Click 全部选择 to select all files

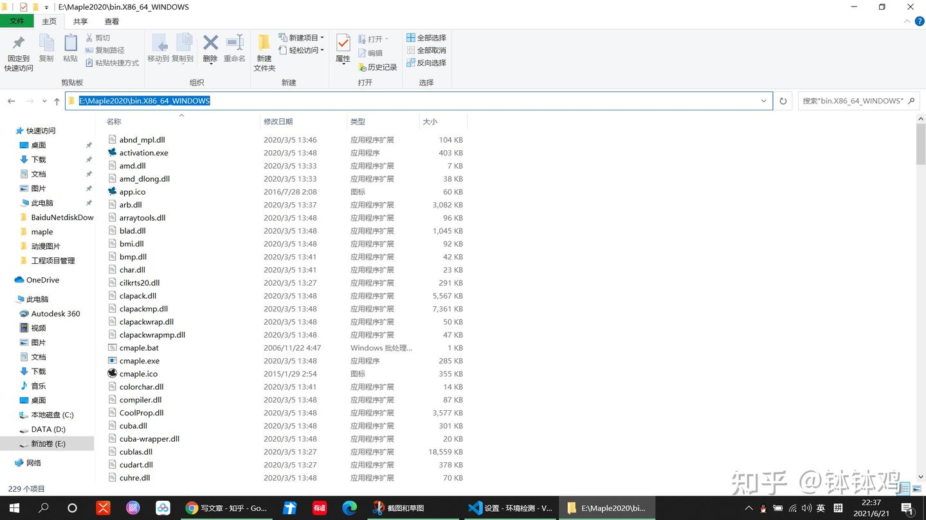coord(428,37)
